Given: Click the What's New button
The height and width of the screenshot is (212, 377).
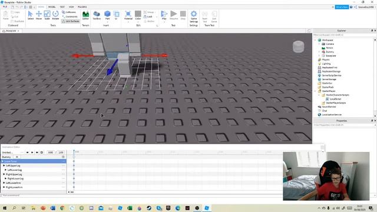Looking at the screenshot, I should (x=342, y=7).
